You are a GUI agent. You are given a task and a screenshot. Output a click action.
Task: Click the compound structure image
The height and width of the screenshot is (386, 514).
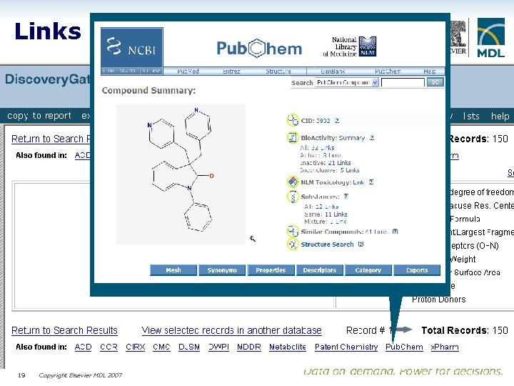[x=181, y=174]
